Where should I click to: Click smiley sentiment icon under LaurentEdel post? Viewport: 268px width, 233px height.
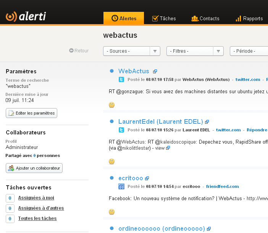pos(111,161)
